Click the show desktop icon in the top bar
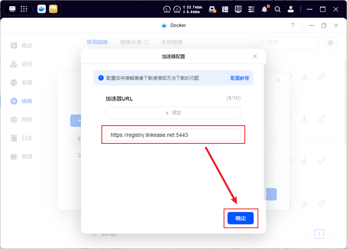Screen dimensions: 347x249 point(12,9)
